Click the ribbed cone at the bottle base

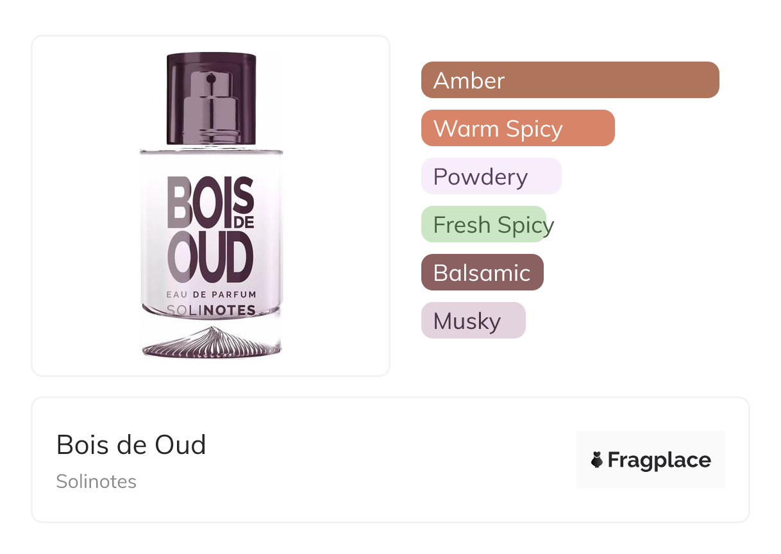(212, 342)
